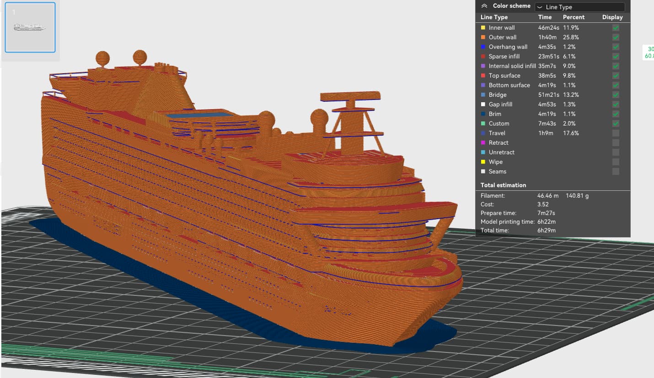Select the Cost value 3.52
The height and width of the screenshot is (378, 654).
(x=543, y=204)
